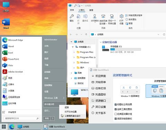Click the 搜索程序和文件 search box
Image resolution: width=166 pixels, height=130 pixels.
click(x=21, y=119)
